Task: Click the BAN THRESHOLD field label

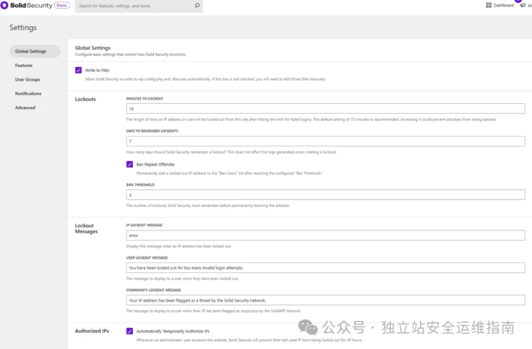Action: (x=140, y=185)
